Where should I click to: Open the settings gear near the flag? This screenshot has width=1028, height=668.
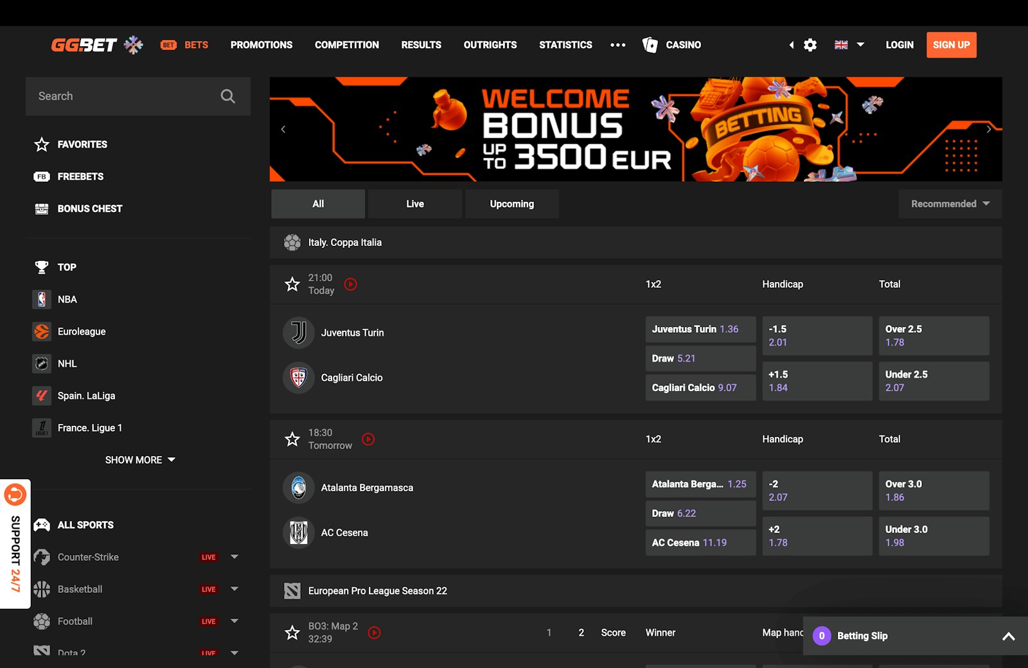click(810, 45)
